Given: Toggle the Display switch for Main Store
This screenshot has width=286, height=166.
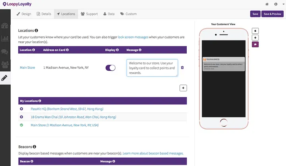Looking at the screenshot, I should [110, 68].
